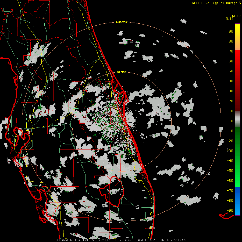Viewport: 242px width, 242px height.
Task: Click the -80 knot scale value
Action: 230,201
